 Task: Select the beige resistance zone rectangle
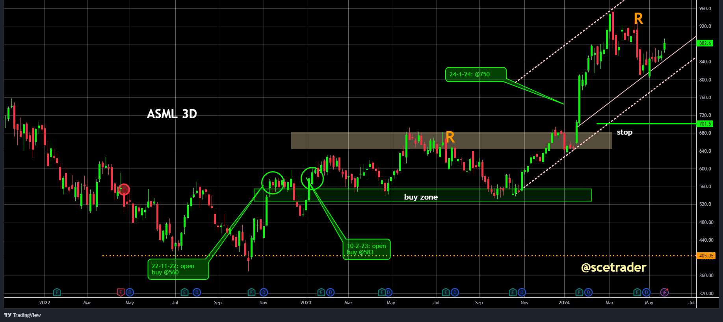[x=452, y=141]
